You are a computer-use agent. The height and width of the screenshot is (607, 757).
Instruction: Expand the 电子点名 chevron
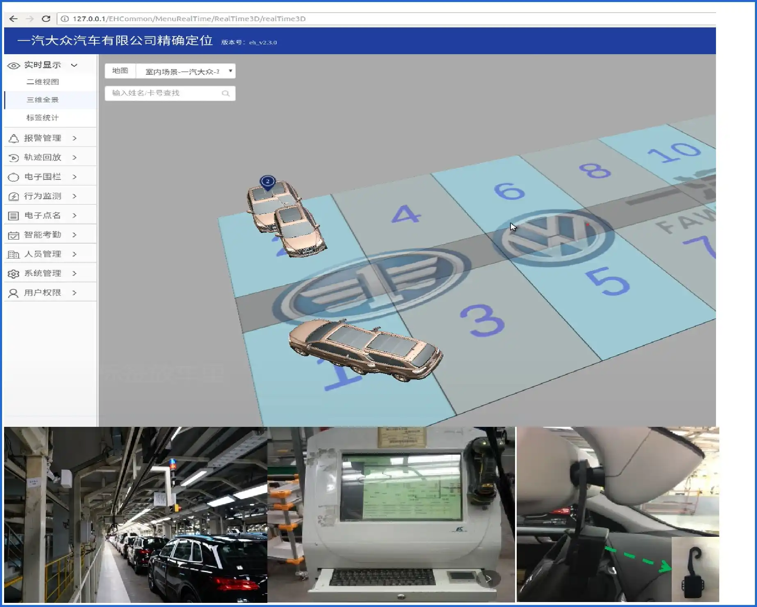pos(75,215)
